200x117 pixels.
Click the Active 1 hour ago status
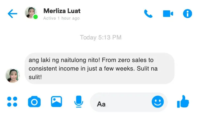[x=61, y=18]
